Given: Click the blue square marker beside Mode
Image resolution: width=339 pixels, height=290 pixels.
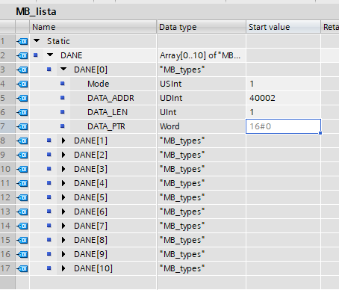Looking at the screenshot, I should [x=63, y=84].
